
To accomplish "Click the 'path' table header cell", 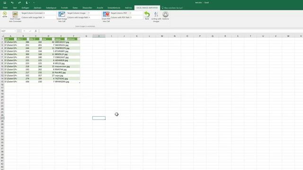I will pyautogui.click(x=10, y=39).
